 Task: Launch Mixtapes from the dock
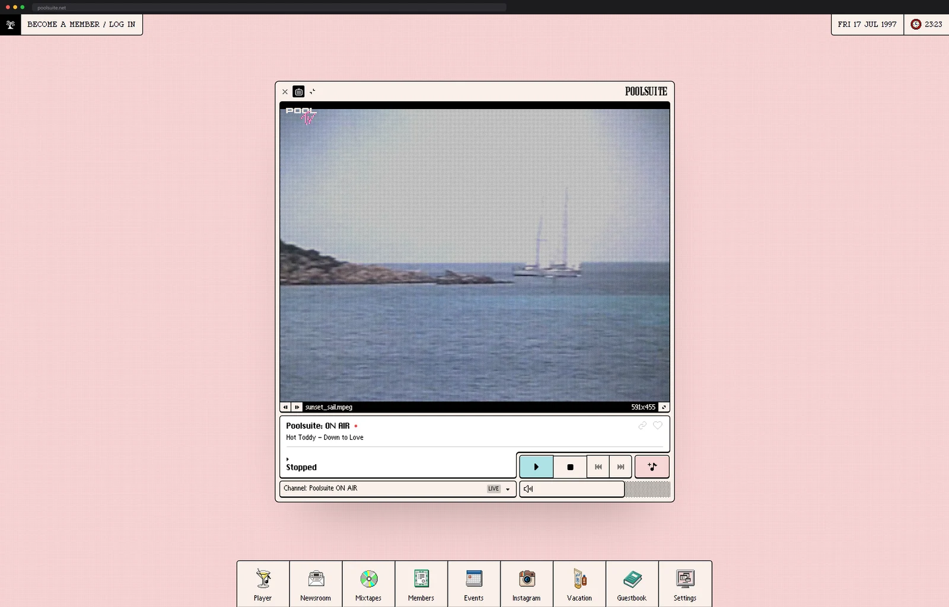[368, 584]
